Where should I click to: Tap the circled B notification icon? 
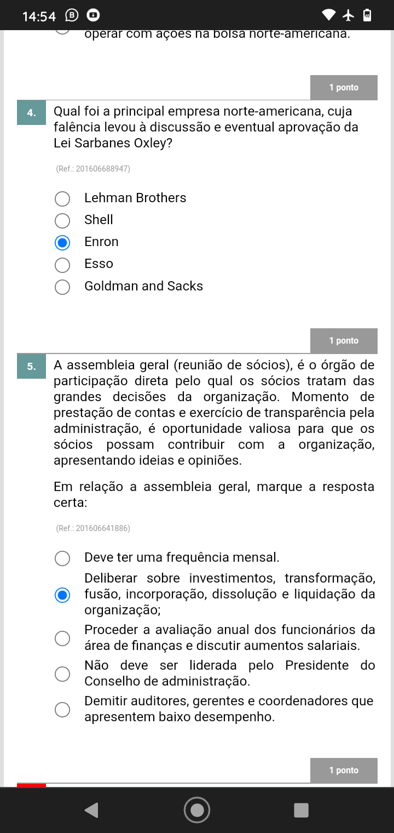point(72,15)
